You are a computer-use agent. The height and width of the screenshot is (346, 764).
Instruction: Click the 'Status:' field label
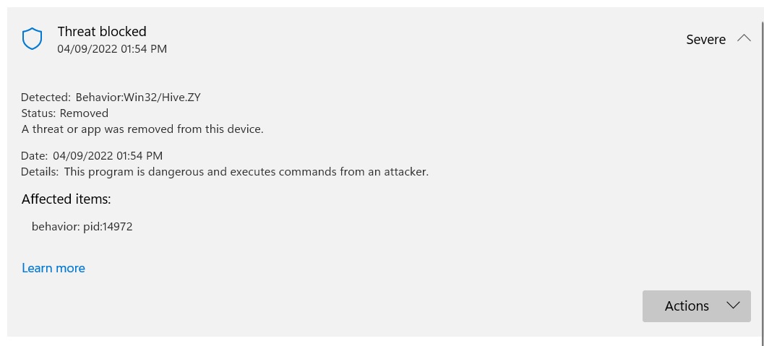point(38,113)
